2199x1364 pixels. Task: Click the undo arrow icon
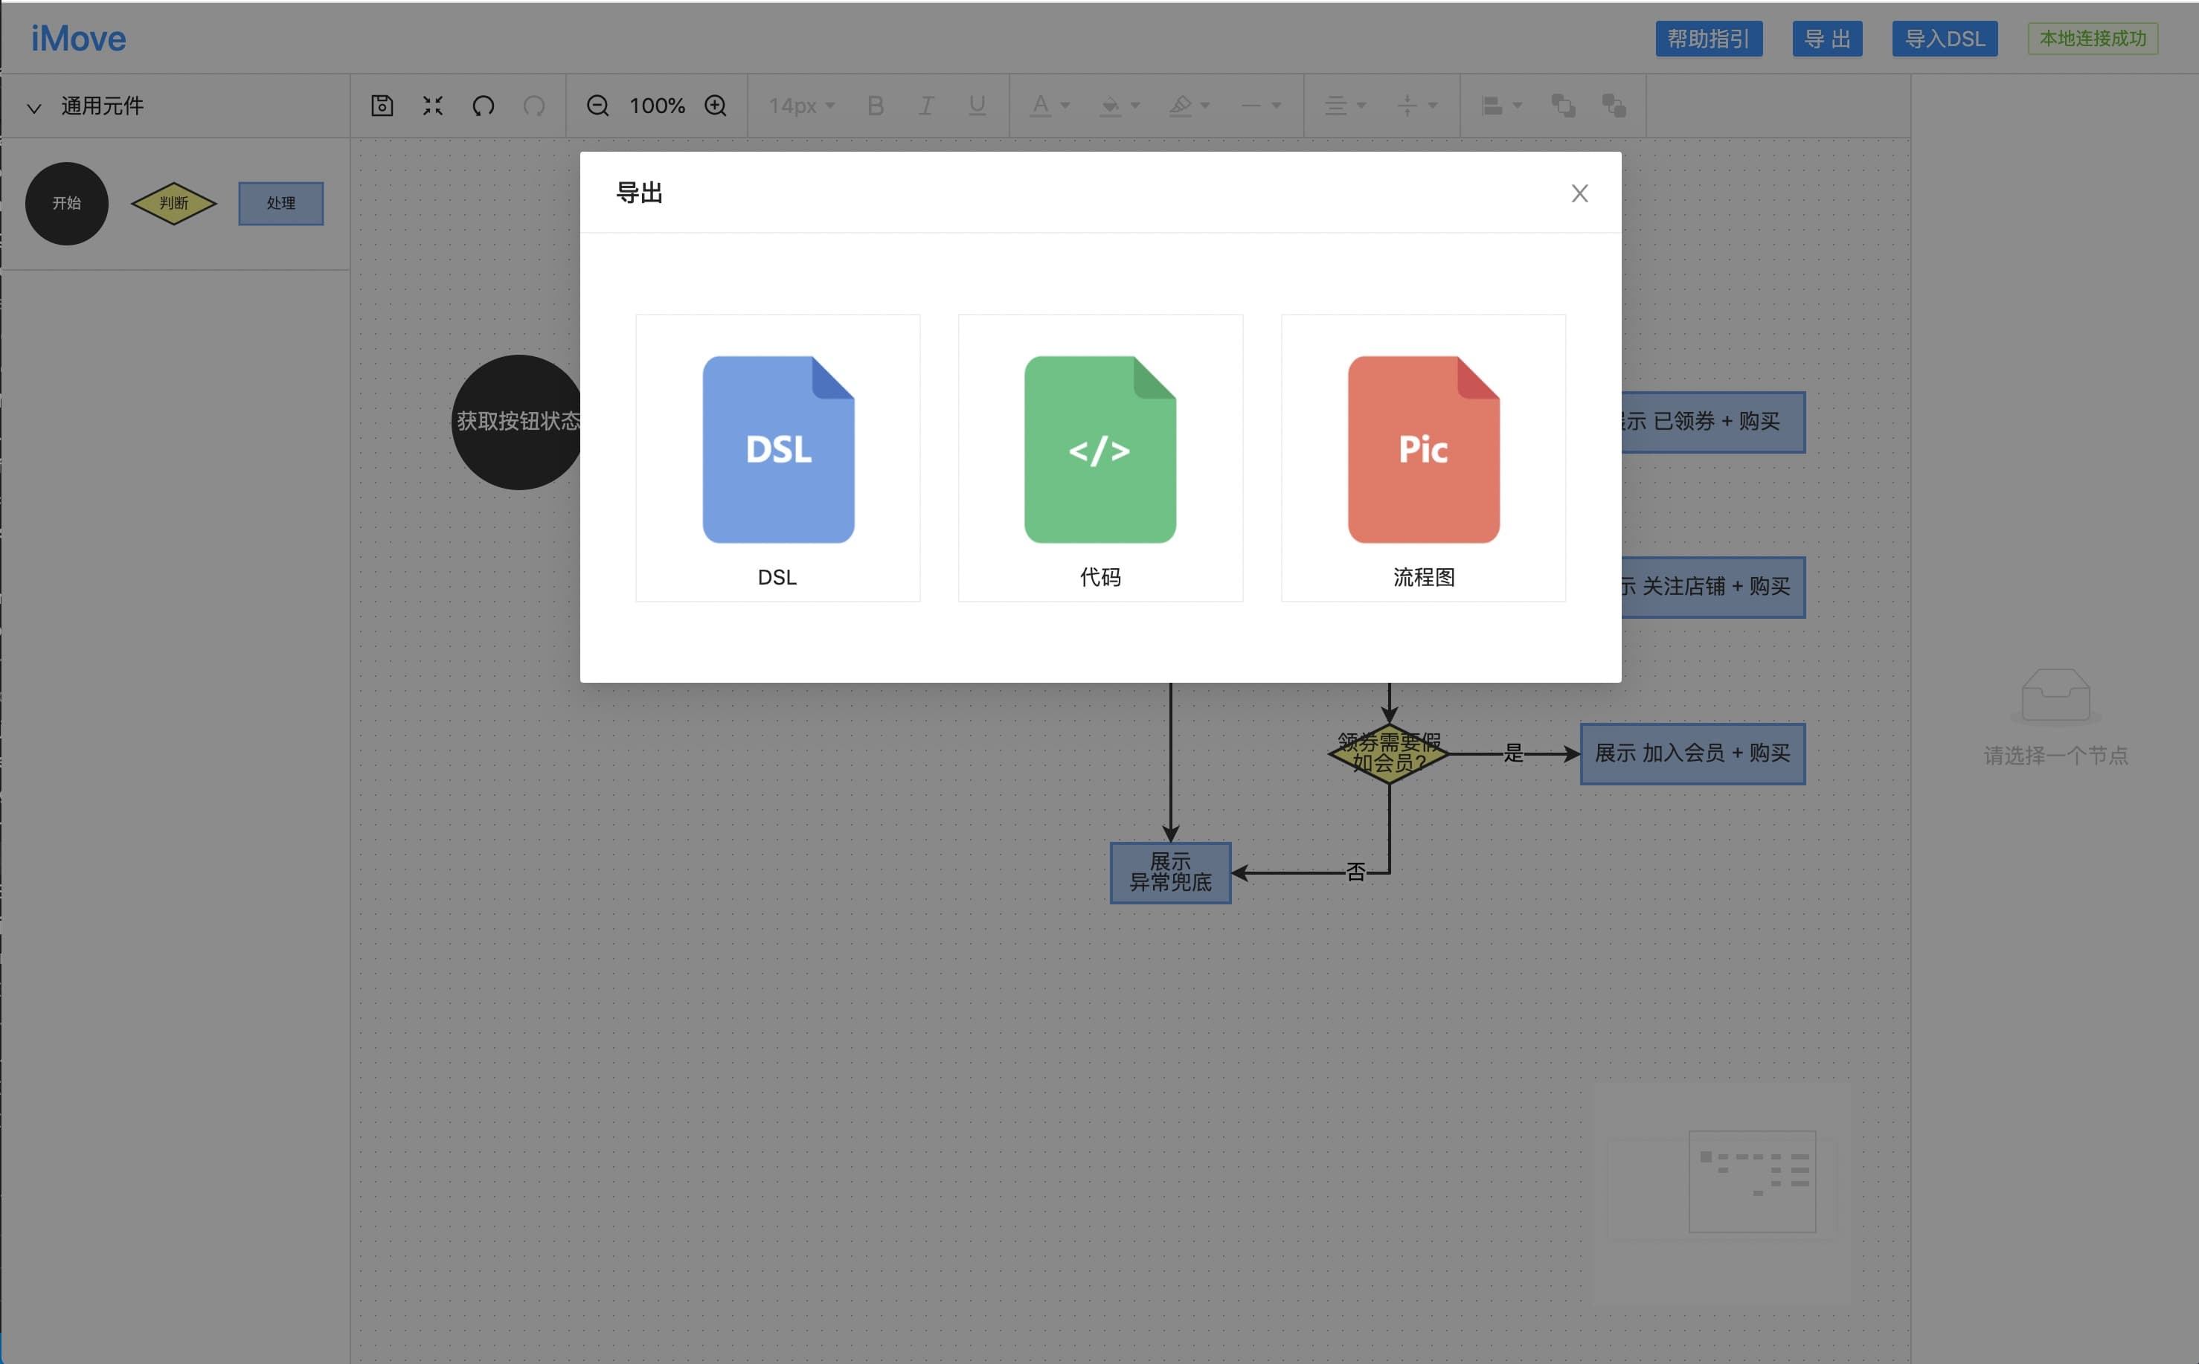(484, 106)
